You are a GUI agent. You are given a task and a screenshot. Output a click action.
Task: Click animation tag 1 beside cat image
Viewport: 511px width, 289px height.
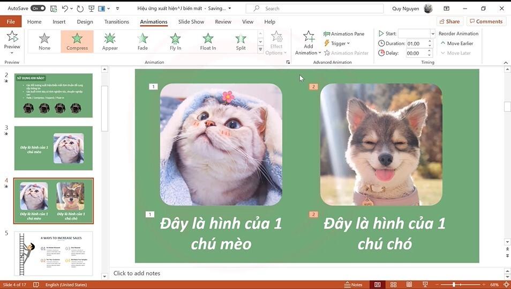click(153, 86)
